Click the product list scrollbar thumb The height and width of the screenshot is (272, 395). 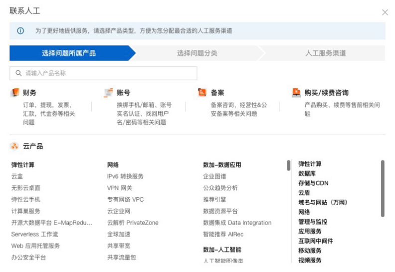288,165
